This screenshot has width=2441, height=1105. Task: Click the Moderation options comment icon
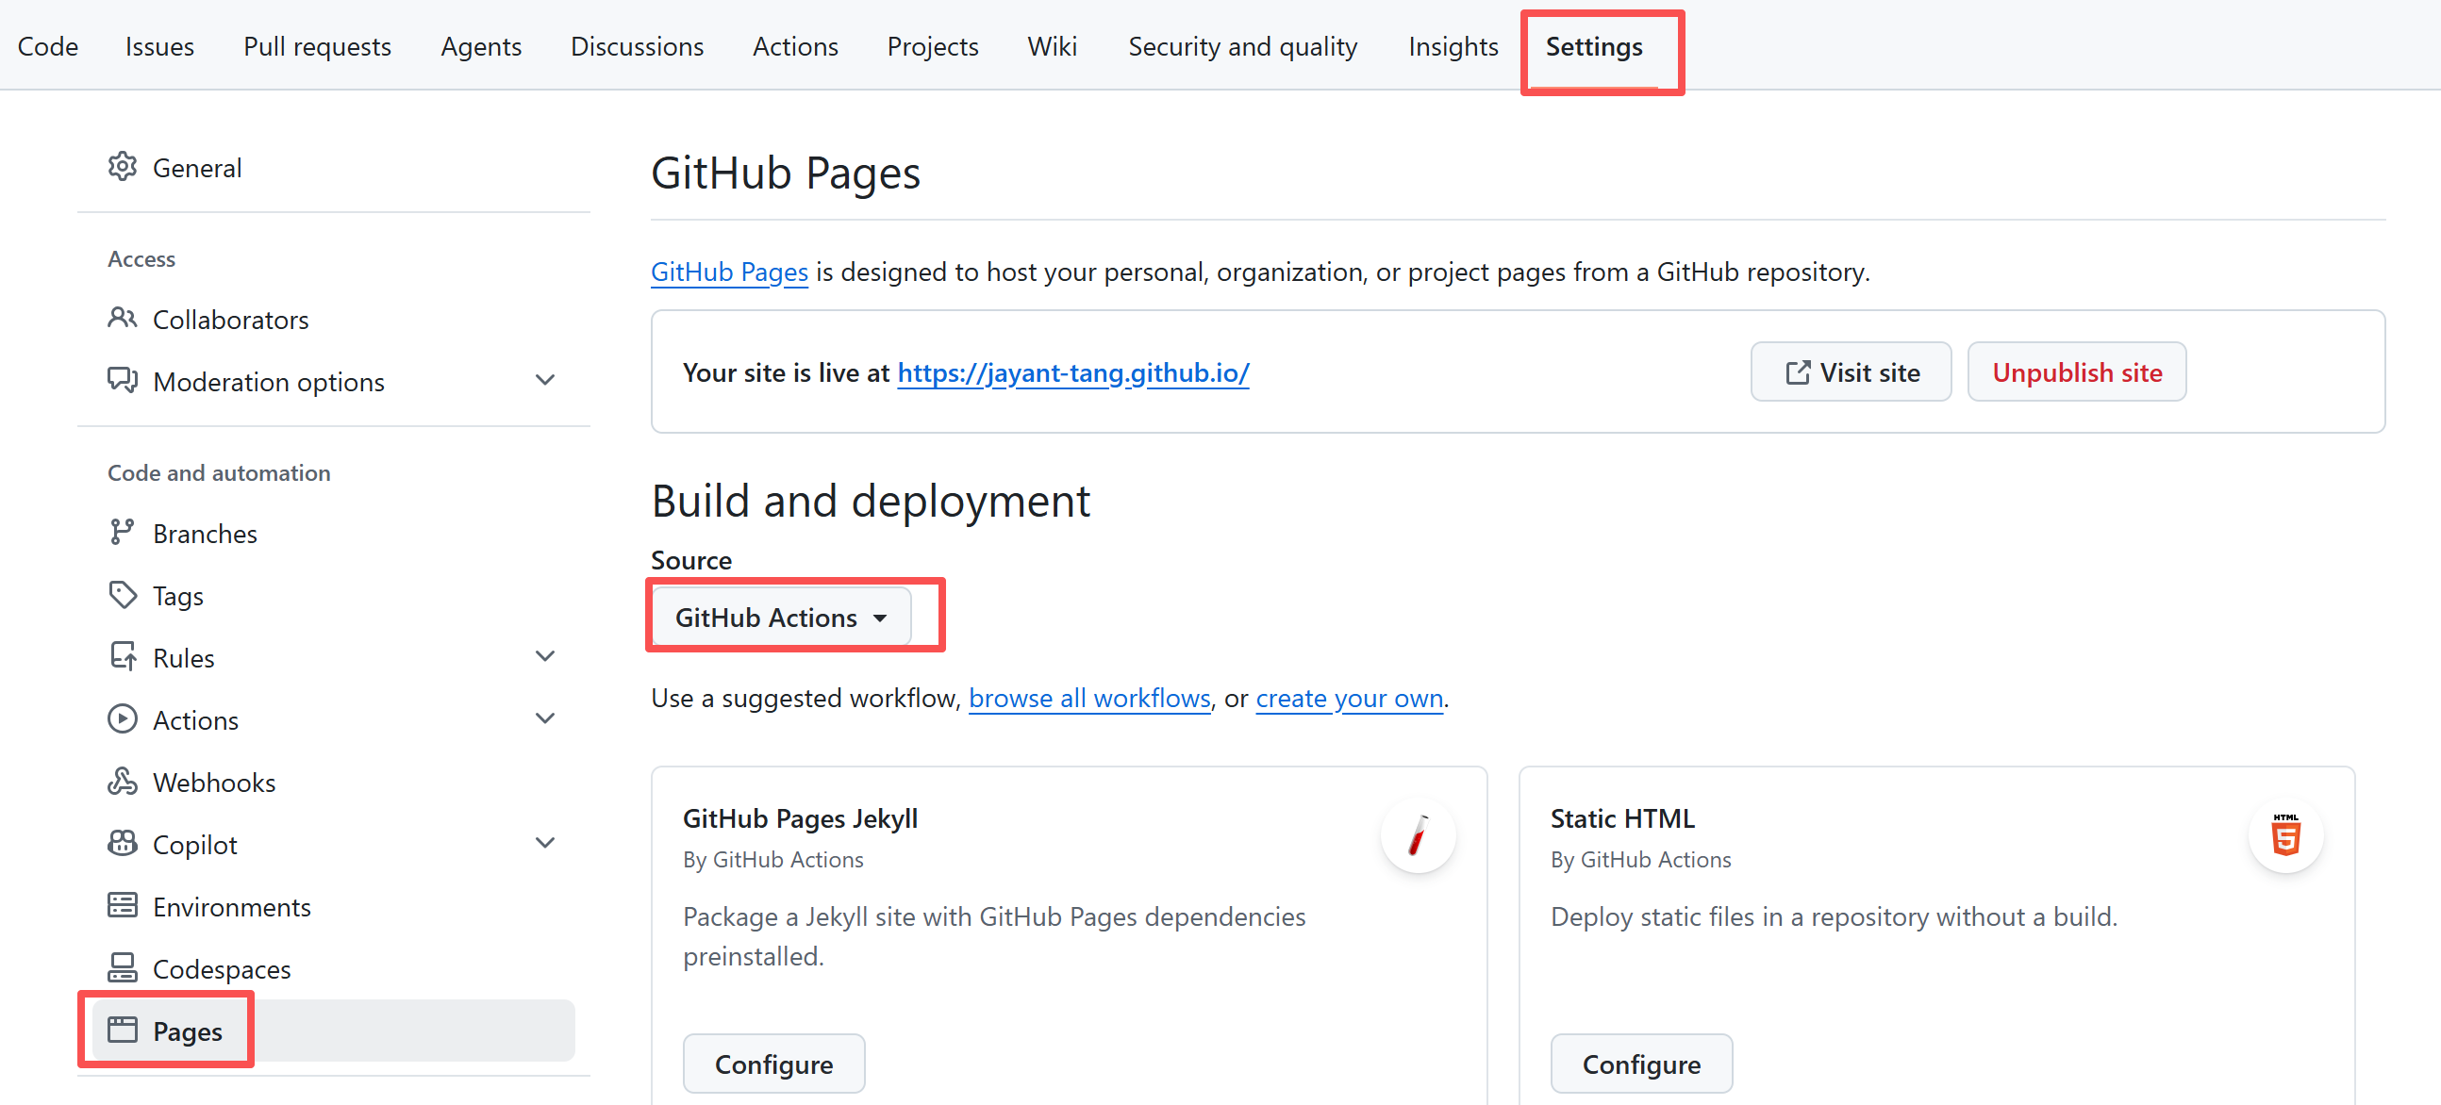coord(123,381)
